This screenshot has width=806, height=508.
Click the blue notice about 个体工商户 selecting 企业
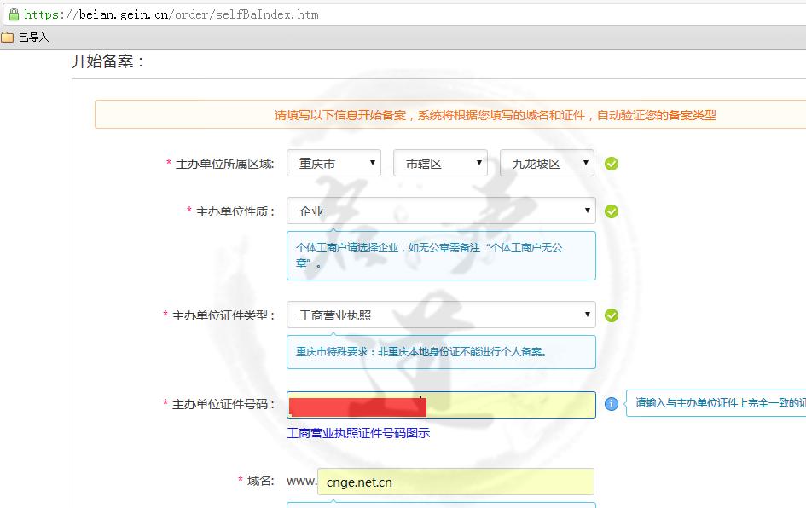click(x=441, y=255)
